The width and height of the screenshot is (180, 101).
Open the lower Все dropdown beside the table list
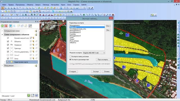pyautogui.click(x=108, y=30)
